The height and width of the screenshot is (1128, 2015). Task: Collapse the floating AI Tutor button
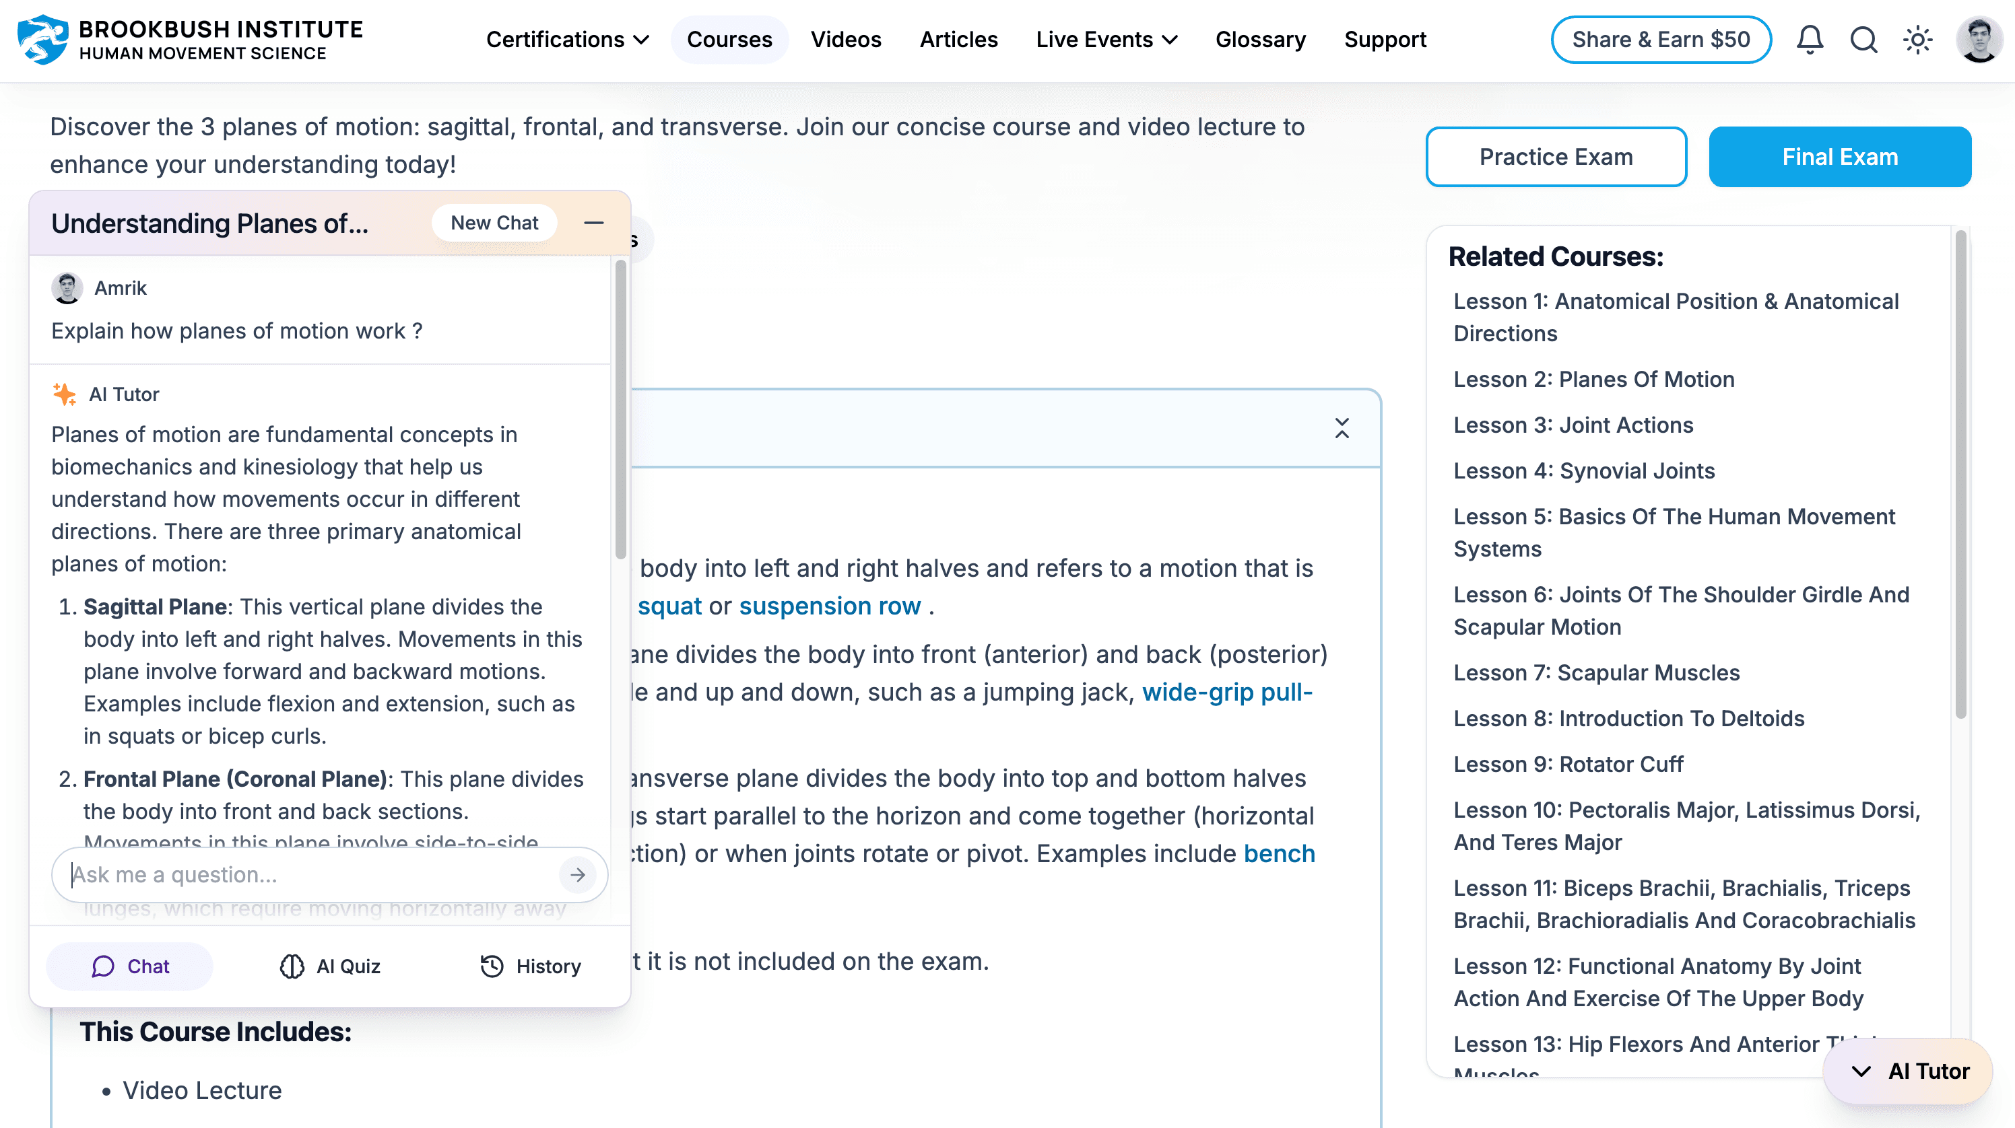pyautogui.click(x=1908, y=1070)
